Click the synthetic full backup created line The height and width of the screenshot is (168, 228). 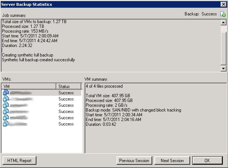39,60
